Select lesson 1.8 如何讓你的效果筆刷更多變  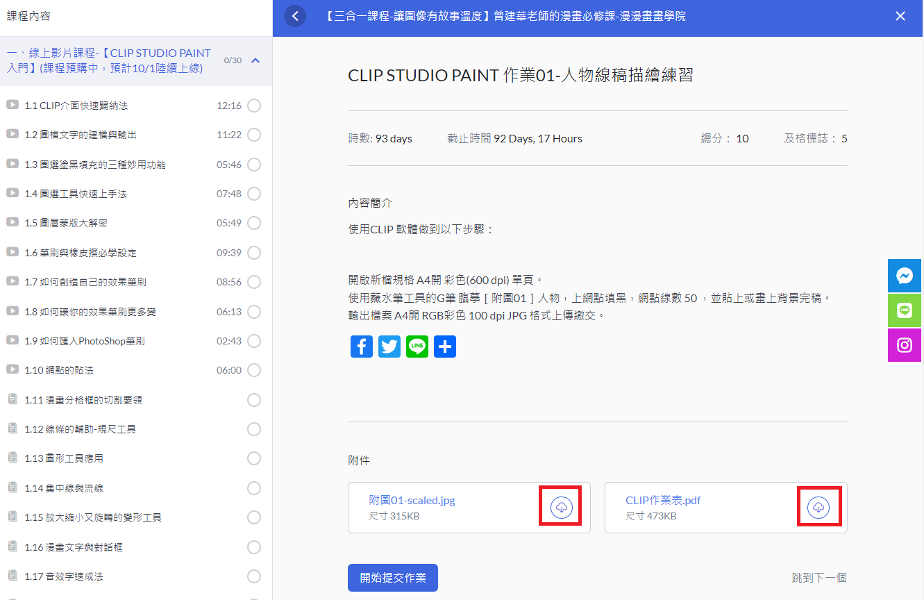point(90,312)
